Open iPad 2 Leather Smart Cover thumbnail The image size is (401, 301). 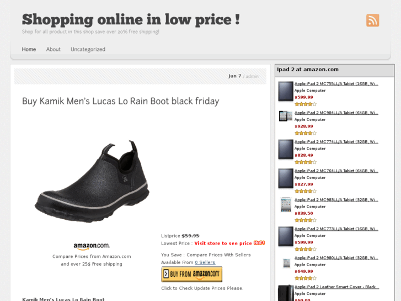point(286,293)
